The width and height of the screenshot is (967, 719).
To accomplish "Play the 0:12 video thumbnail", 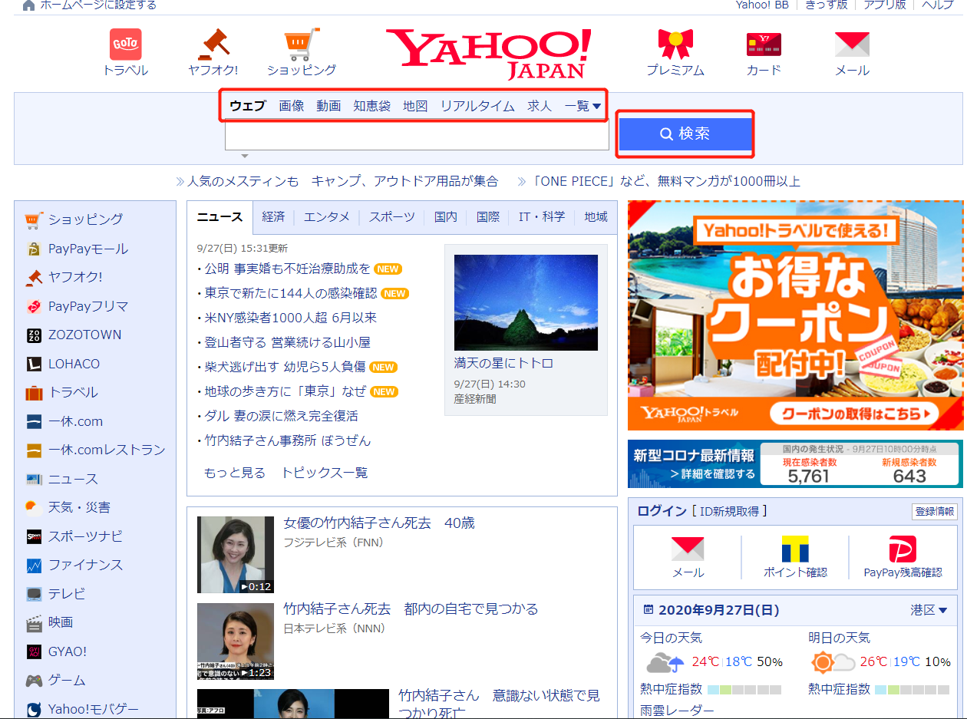I will (x=236, y=555).
